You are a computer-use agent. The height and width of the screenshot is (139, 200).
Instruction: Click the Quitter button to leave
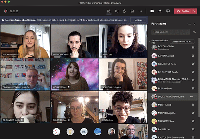pos(183,11)
